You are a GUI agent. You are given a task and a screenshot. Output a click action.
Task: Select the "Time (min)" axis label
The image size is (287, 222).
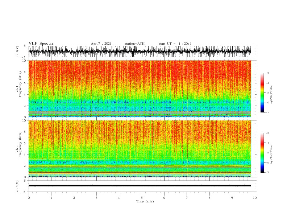[145, 201]
